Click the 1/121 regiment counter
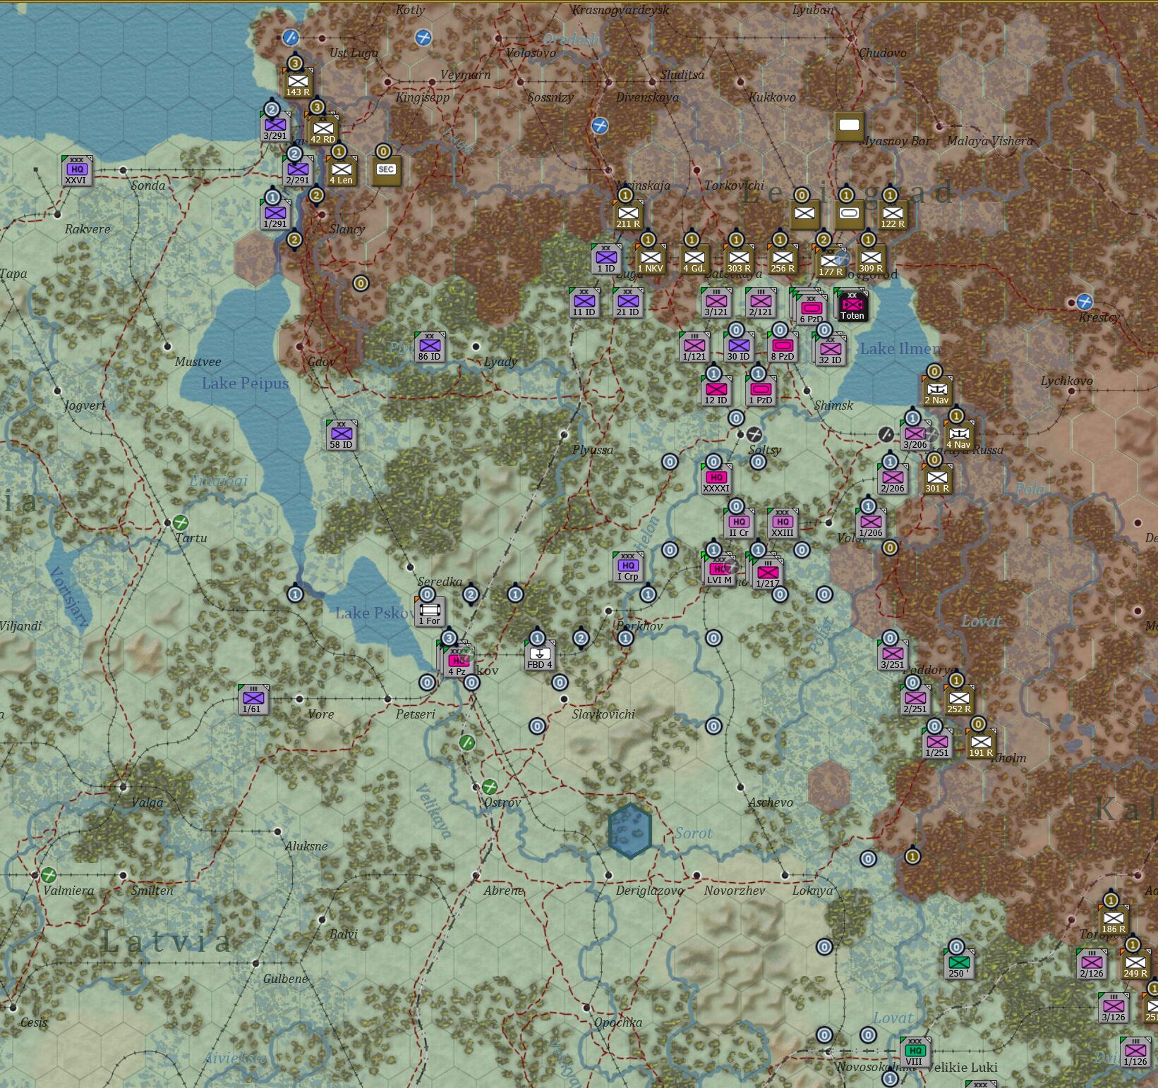 tap(694, 347)
